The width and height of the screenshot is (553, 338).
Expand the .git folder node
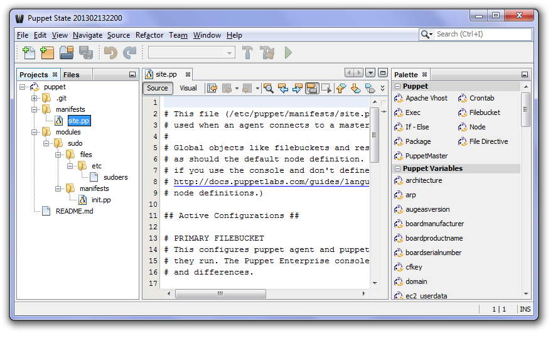coord(35,98)
